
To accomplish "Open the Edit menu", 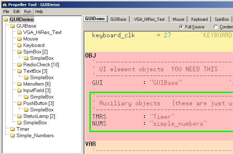I will pos(17,11).
